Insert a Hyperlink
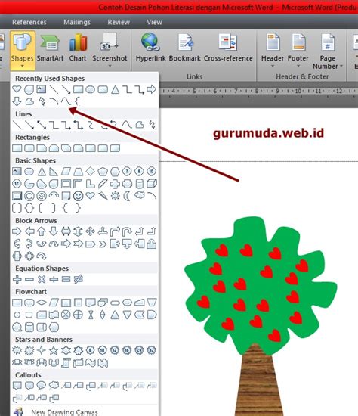 (x=150, y=48)
